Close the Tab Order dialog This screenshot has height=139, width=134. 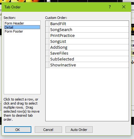124,7
